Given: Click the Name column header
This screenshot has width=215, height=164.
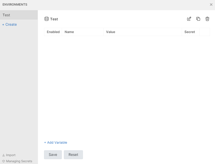Looking at the screenshot, I should click(69, 32).
